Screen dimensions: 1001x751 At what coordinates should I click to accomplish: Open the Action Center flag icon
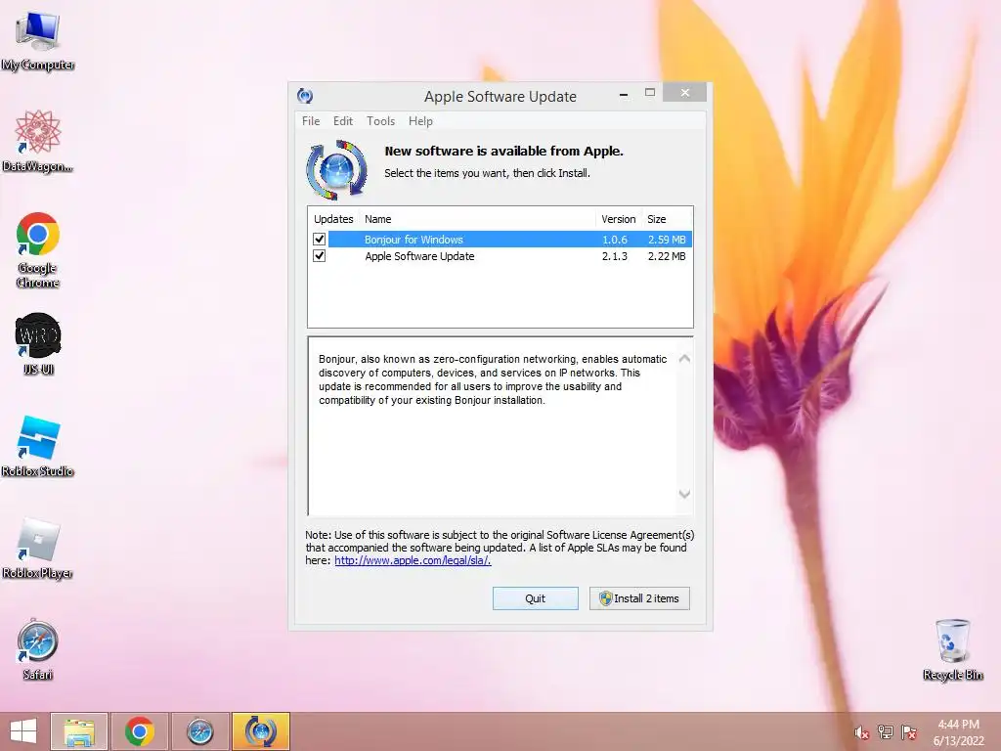tap(909, 732)
